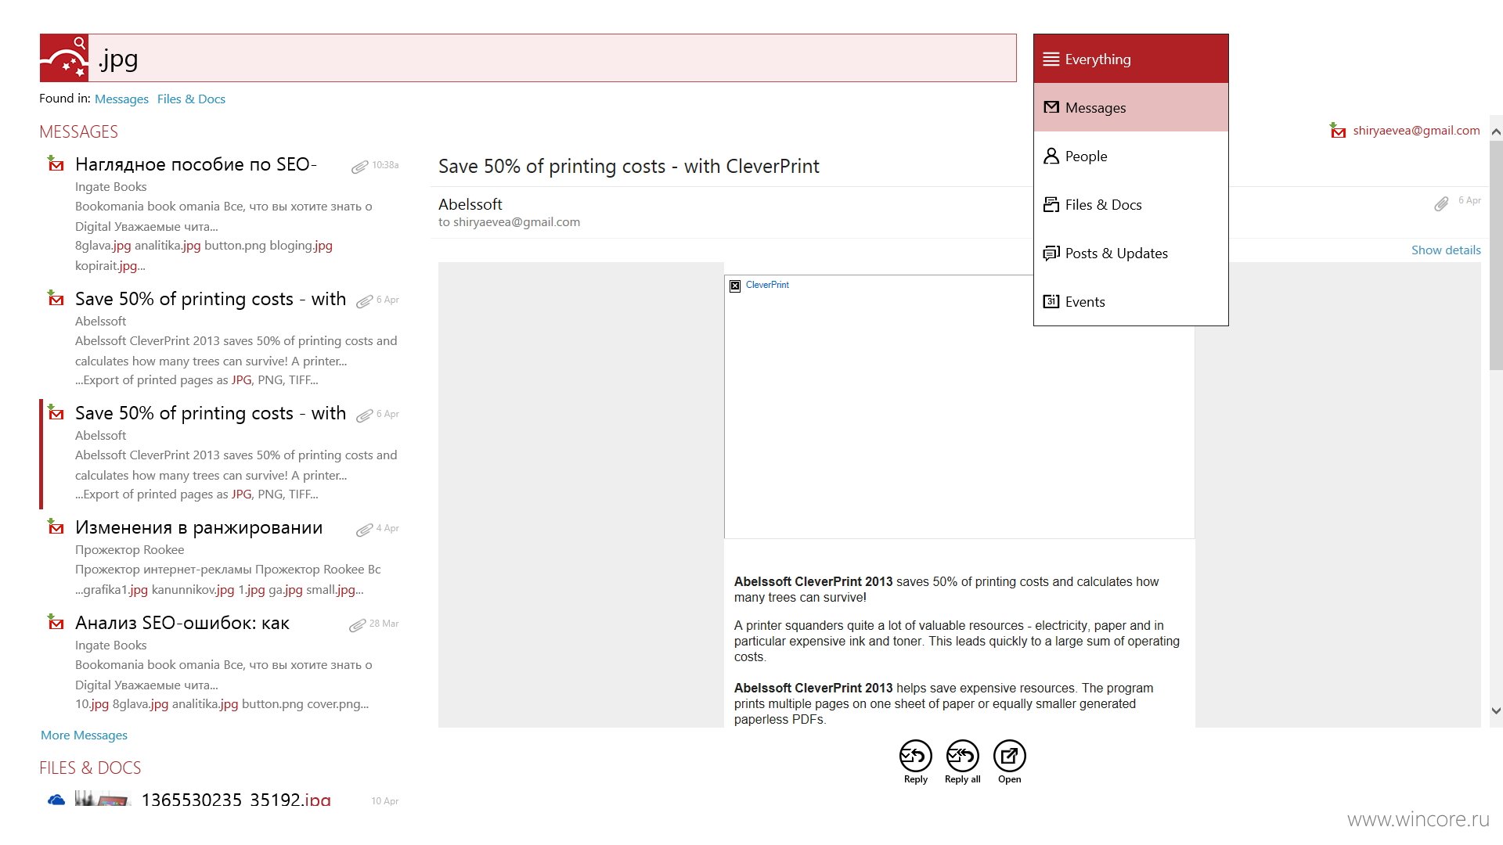This screenshot has height=845, width=1503.
Task: Click the scrollbar up arrow
Action: [x=1496, y=131]
